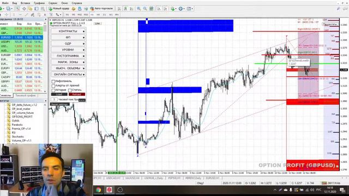Select the EURUSD row in Market Watch
The height and width of the screenshot is (196, 349).
pyautogui.click(x=22, y=38)
